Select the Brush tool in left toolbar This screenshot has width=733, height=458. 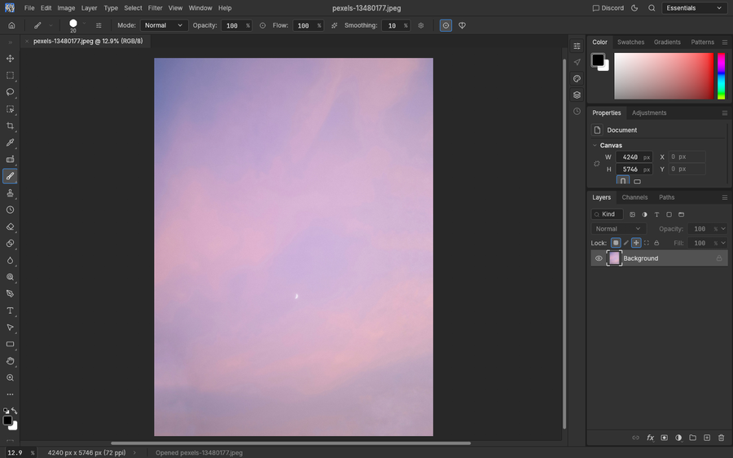tap(10, 176)
